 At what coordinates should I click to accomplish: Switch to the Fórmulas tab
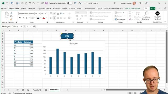57,8
